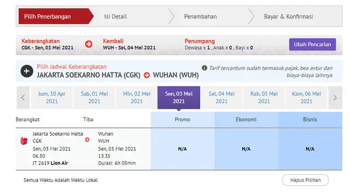This screenshot has height=196, width=349.
Task: Click Semua Waktu Adalah Waktu Lokal note
Action: coord(61,180)
